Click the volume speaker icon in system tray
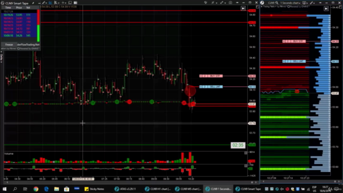This screenshot has width=343, height=193. pyautogui.click(x=282, y=189)
